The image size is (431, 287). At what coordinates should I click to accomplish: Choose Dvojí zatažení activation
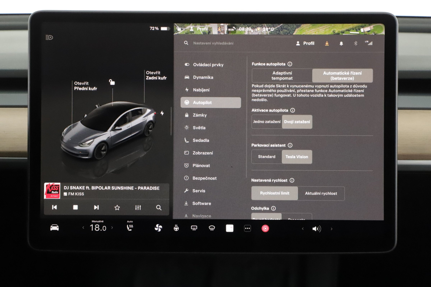(x=297, y=122)
